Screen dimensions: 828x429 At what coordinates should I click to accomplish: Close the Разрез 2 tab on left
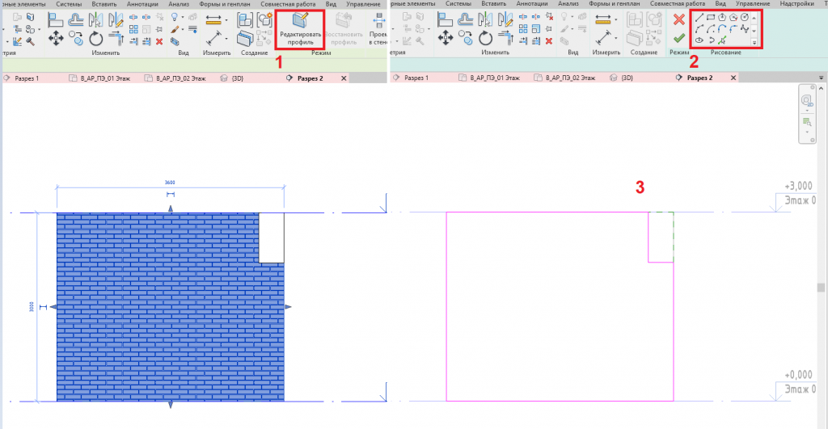click(x=344, y=78)
